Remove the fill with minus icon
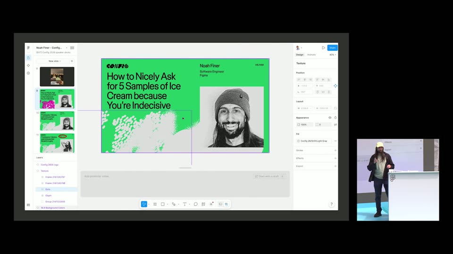453x254 pixels. [x=336, y=141]
